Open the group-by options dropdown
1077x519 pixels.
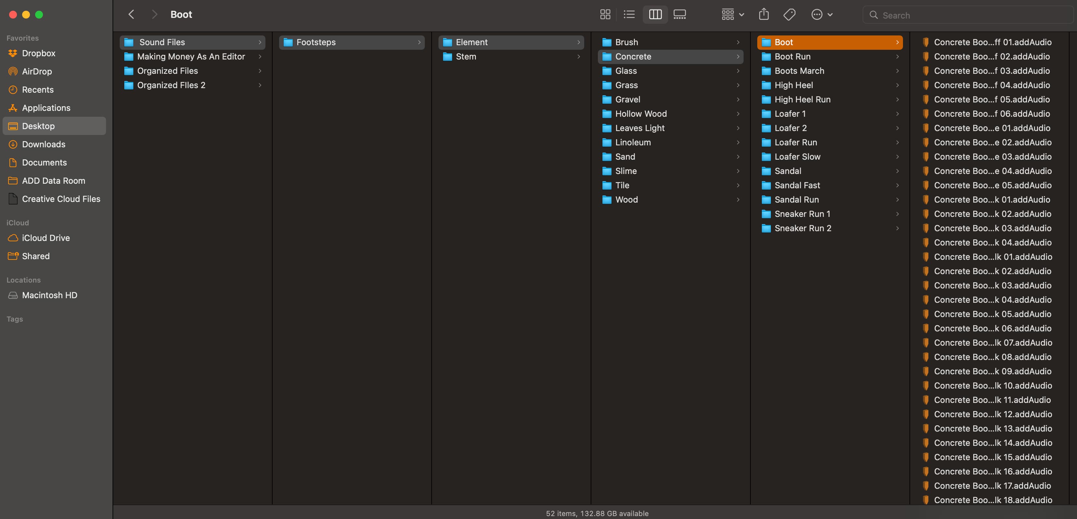(733, 15)
